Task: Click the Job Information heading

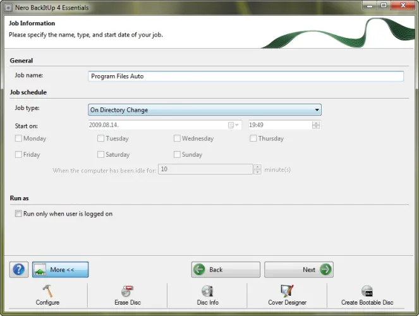Action: coord(32,23)
